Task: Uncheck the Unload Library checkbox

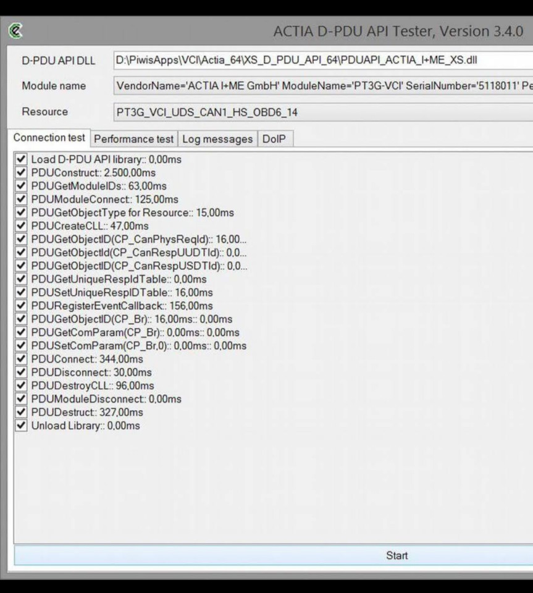Action: [x=22, y=426]
